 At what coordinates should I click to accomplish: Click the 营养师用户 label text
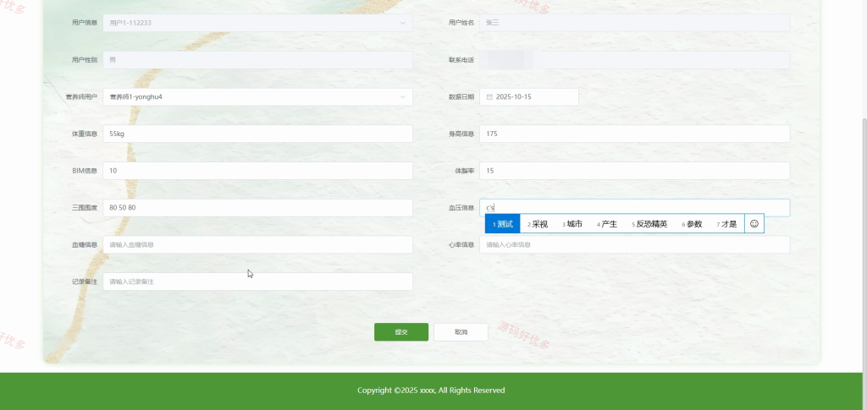(x=82, y=97)
